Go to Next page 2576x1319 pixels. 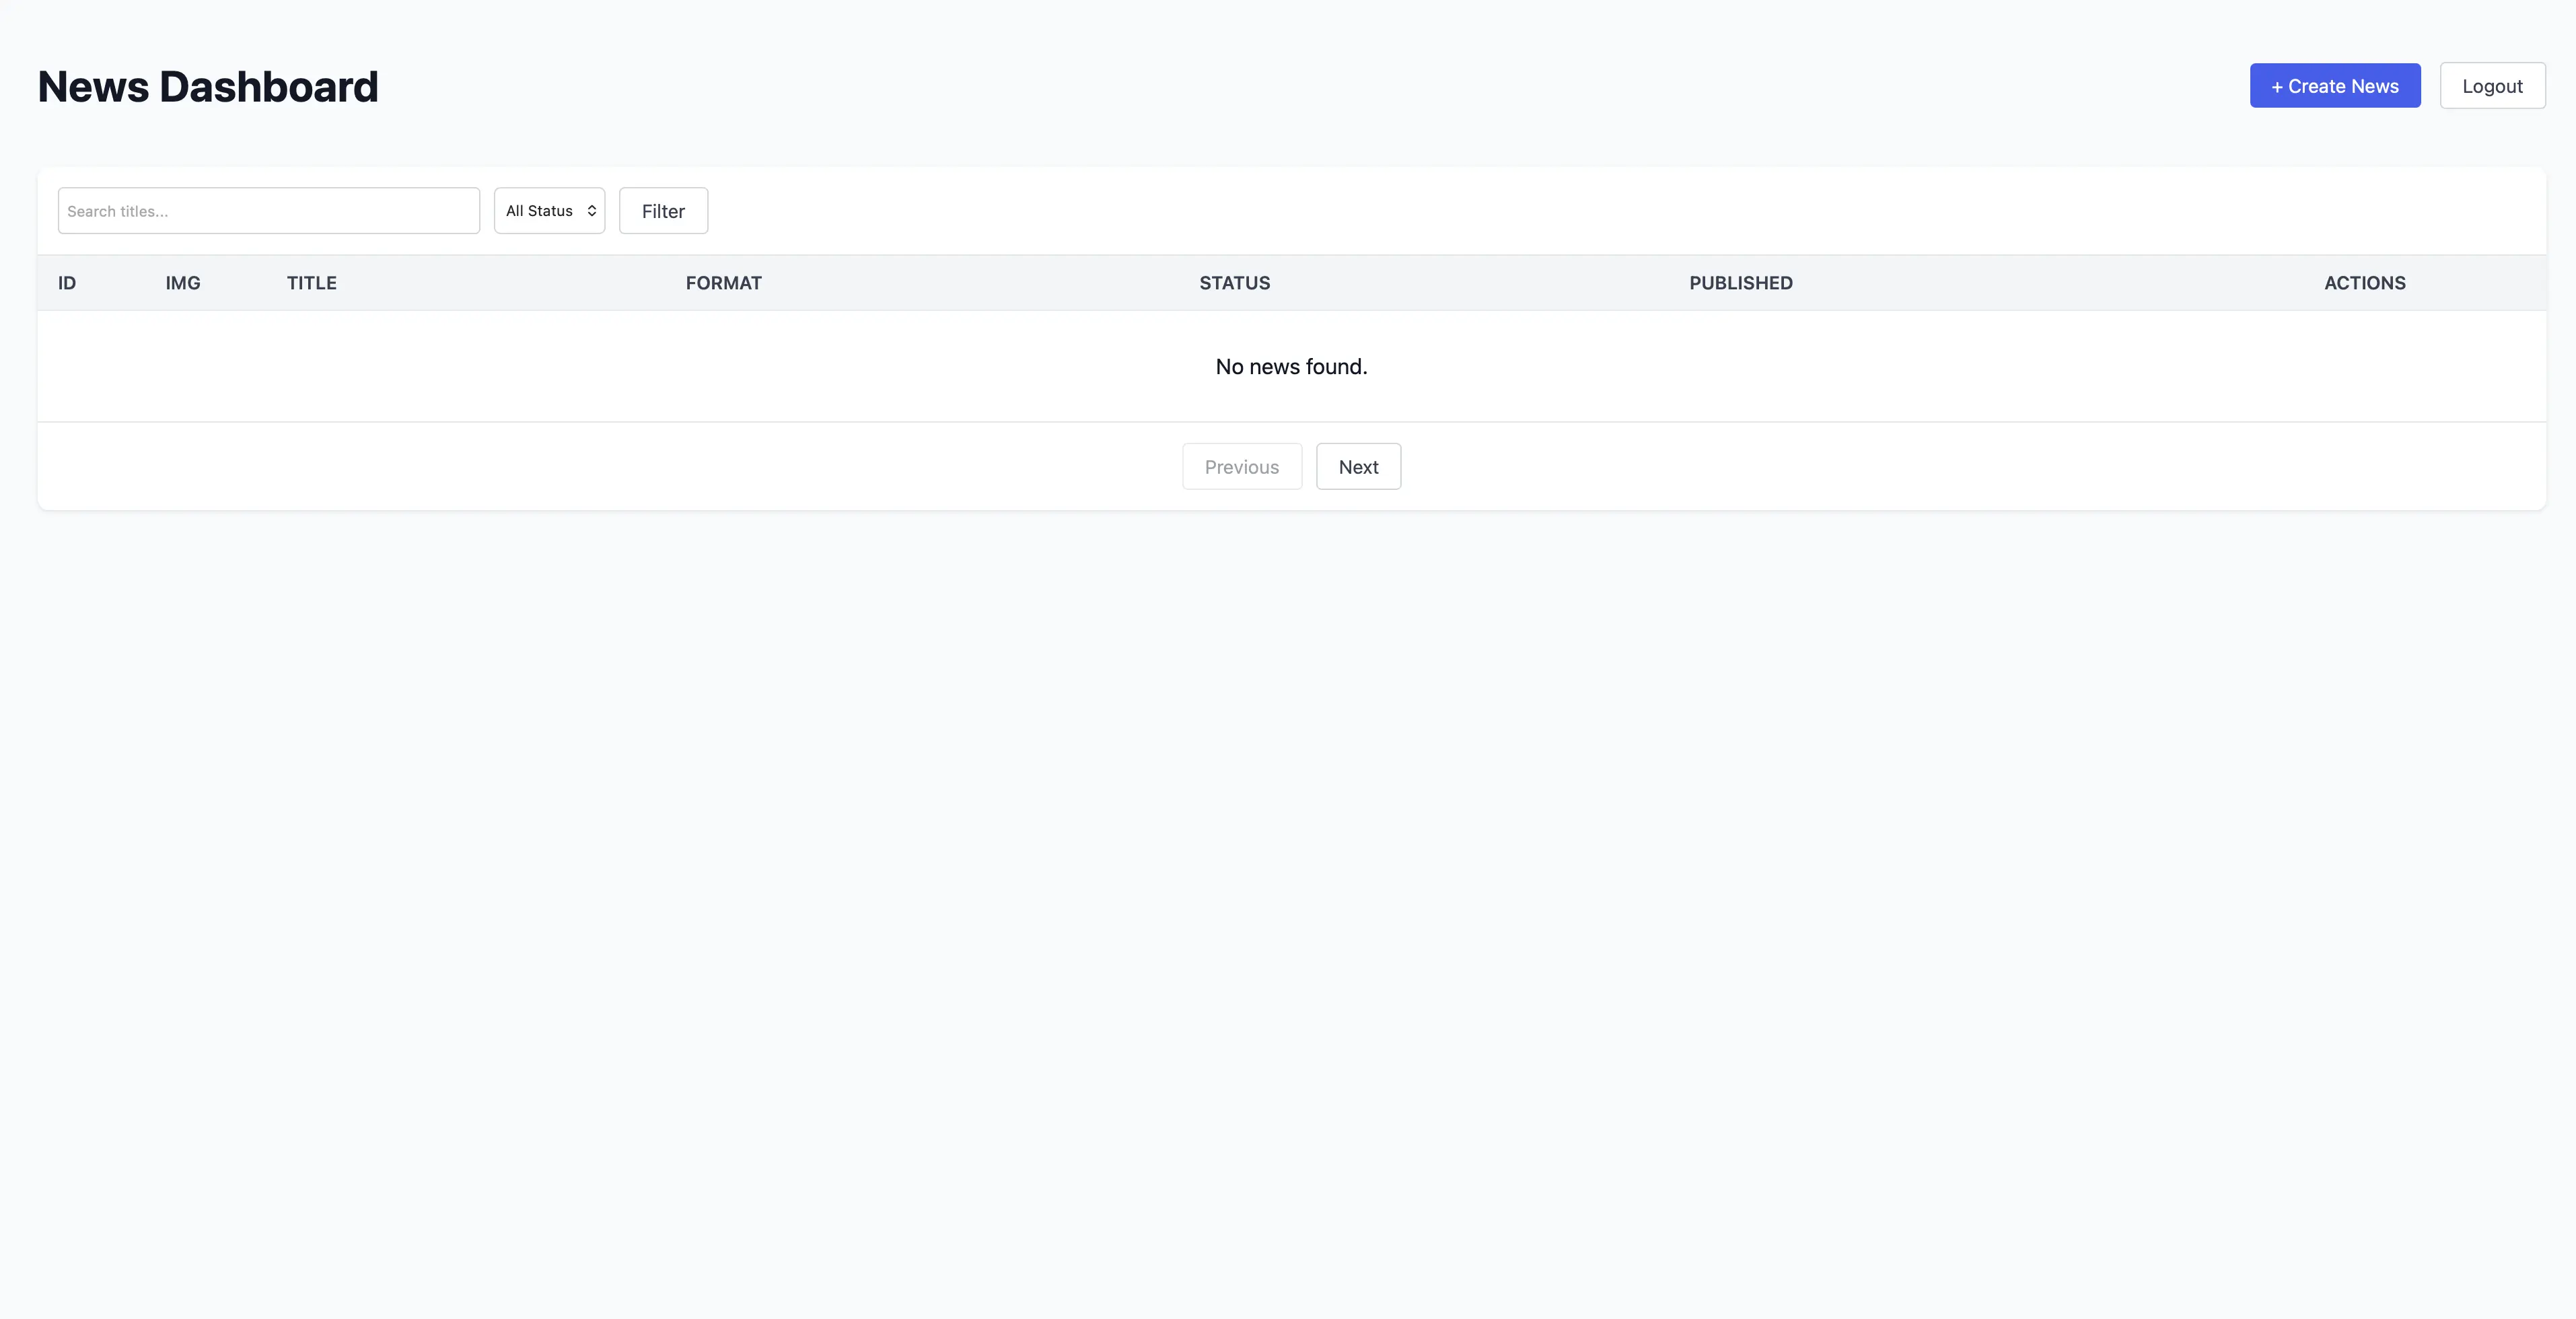click(x=1358, y=467)
